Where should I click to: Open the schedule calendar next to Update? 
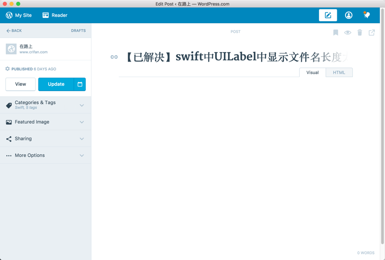point(80,84)
